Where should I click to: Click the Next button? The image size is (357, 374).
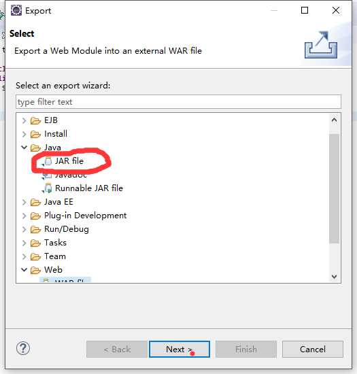pos(180,350)
